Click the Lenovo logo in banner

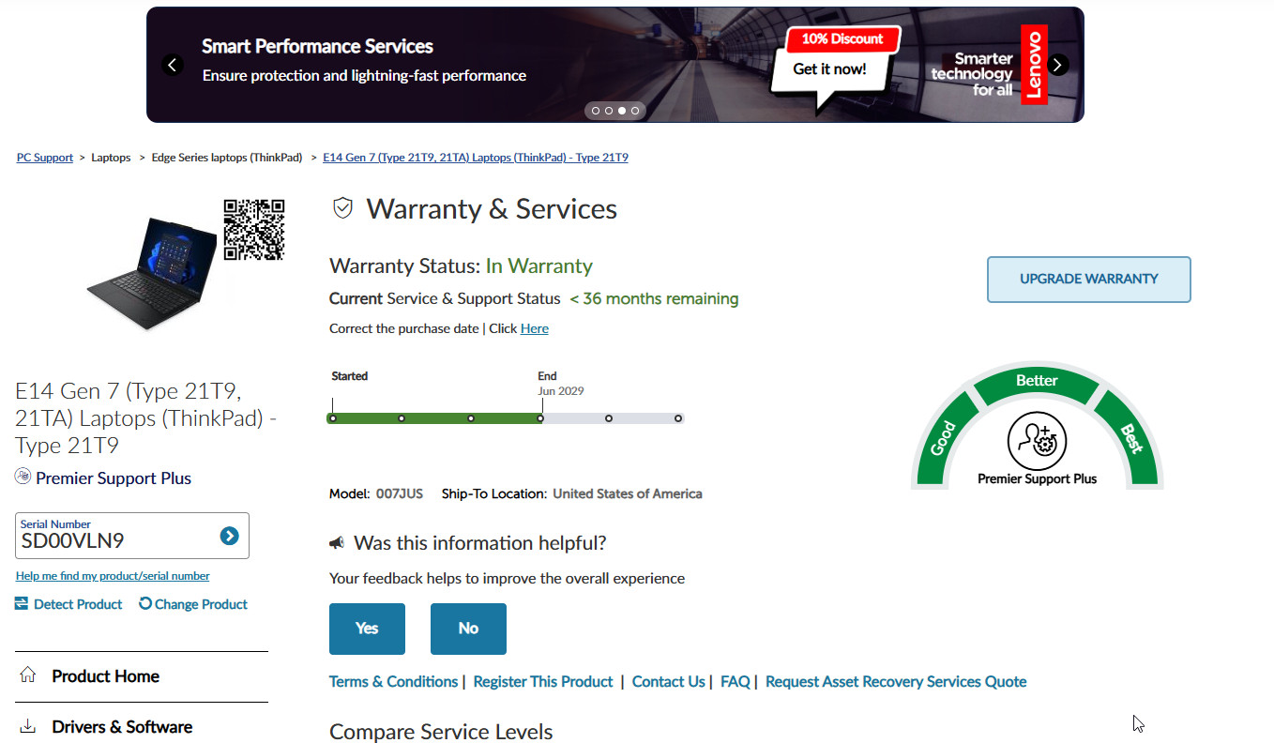tap(1033, 65)
